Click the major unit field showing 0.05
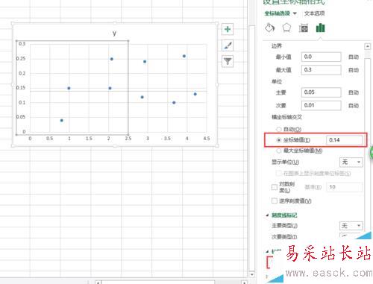 coord(321,92)
